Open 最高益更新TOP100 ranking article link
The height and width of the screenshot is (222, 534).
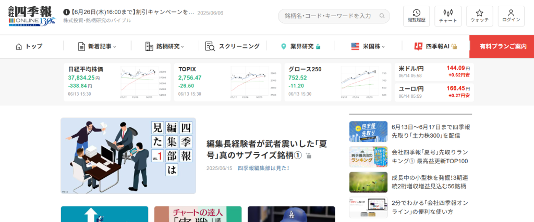430,156
